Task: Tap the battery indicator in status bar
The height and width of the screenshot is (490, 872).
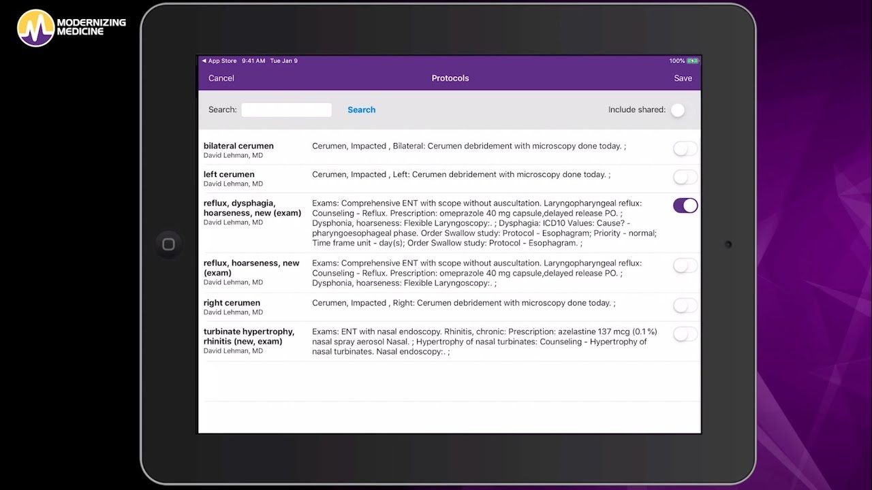Action: tap(693, 61)
